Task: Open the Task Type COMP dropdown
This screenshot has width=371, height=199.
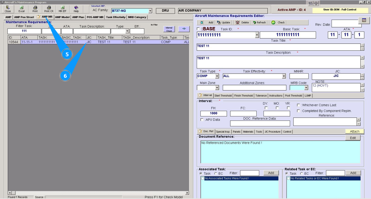Action: coord(217,76)
